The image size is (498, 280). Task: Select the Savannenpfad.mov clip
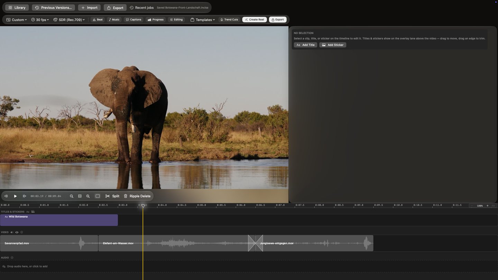[x=49, y=243]
